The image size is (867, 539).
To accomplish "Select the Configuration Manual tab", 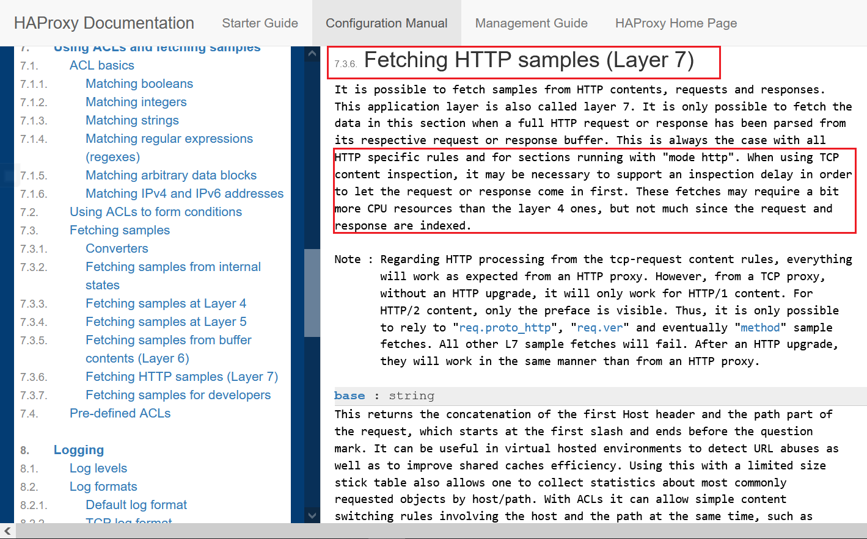I will (x=386, y=23).
